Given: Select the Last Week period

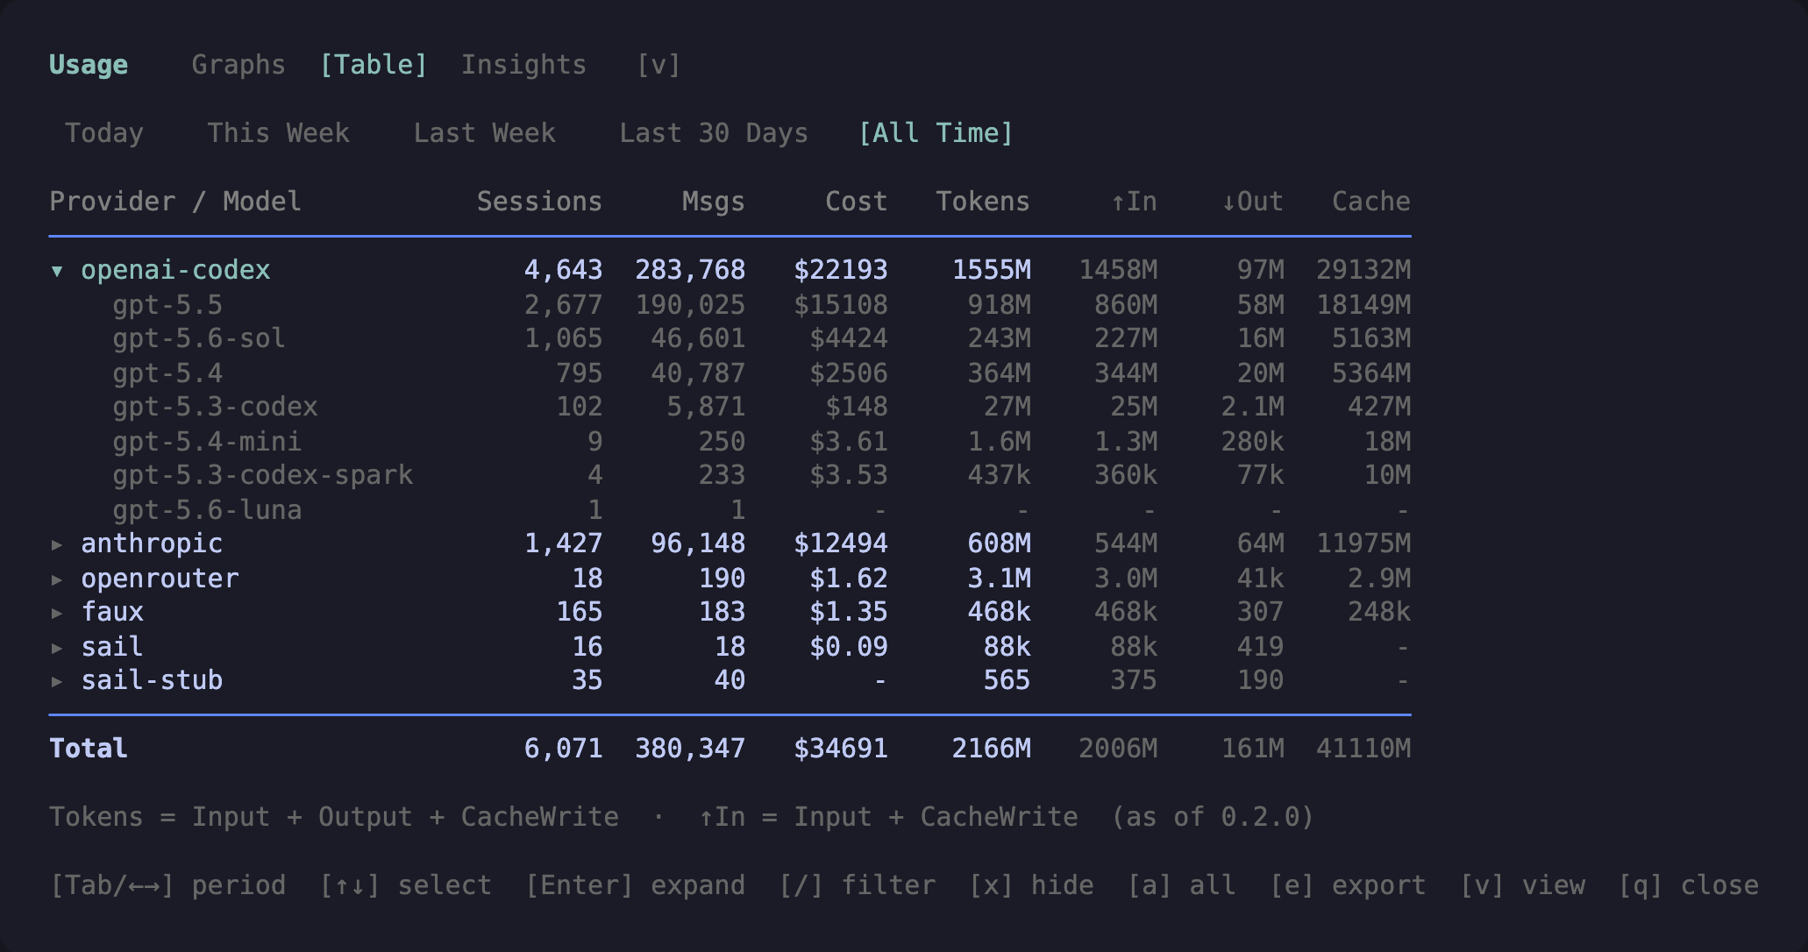Looking at the screenshot, I should (485, 133).
